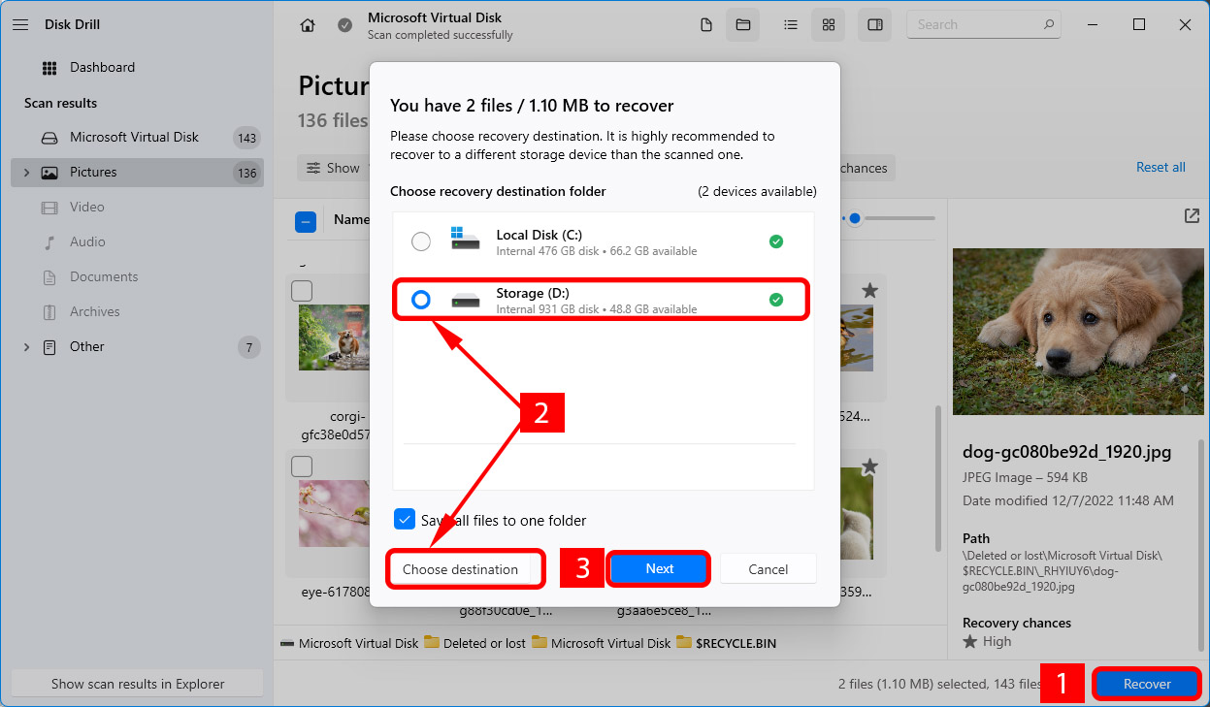The height and width of the screenshot is (707, 1210).
Task: Select the Storage (D:) recovery destination
Action: pos(420,300)
